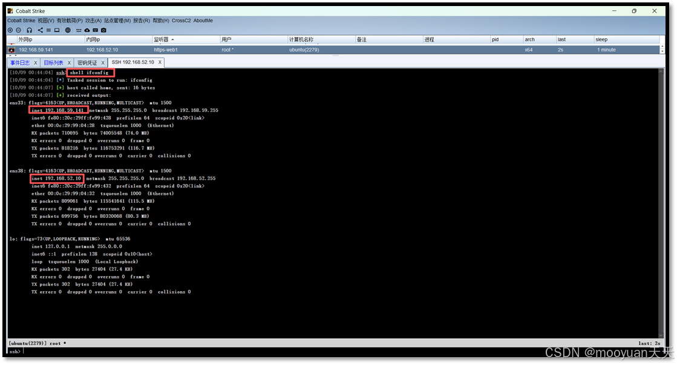
Task: Open screenshots via the camera icon
Action: 103,30
